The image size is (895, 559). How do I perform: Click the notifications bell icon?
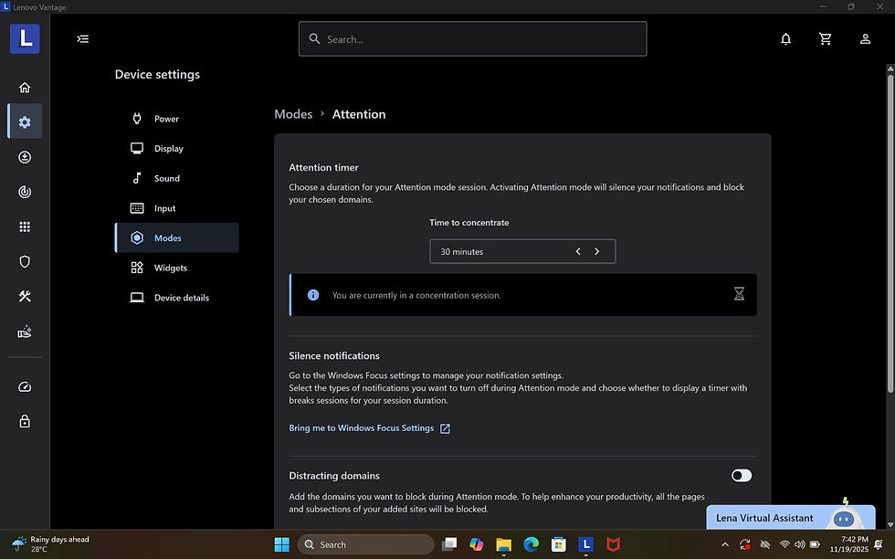point(785,39)
